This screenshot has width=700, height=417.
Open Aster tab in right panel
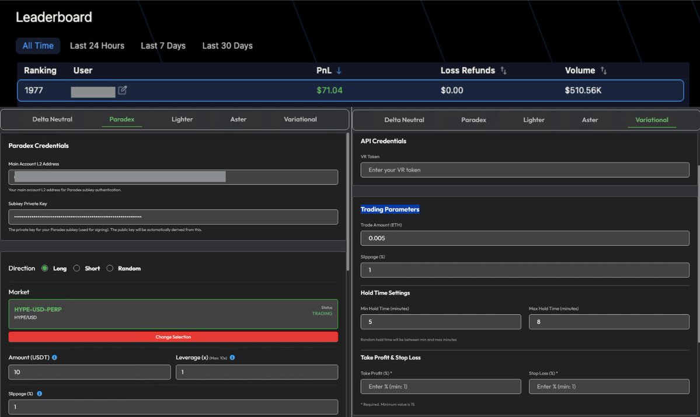point(590,120)
